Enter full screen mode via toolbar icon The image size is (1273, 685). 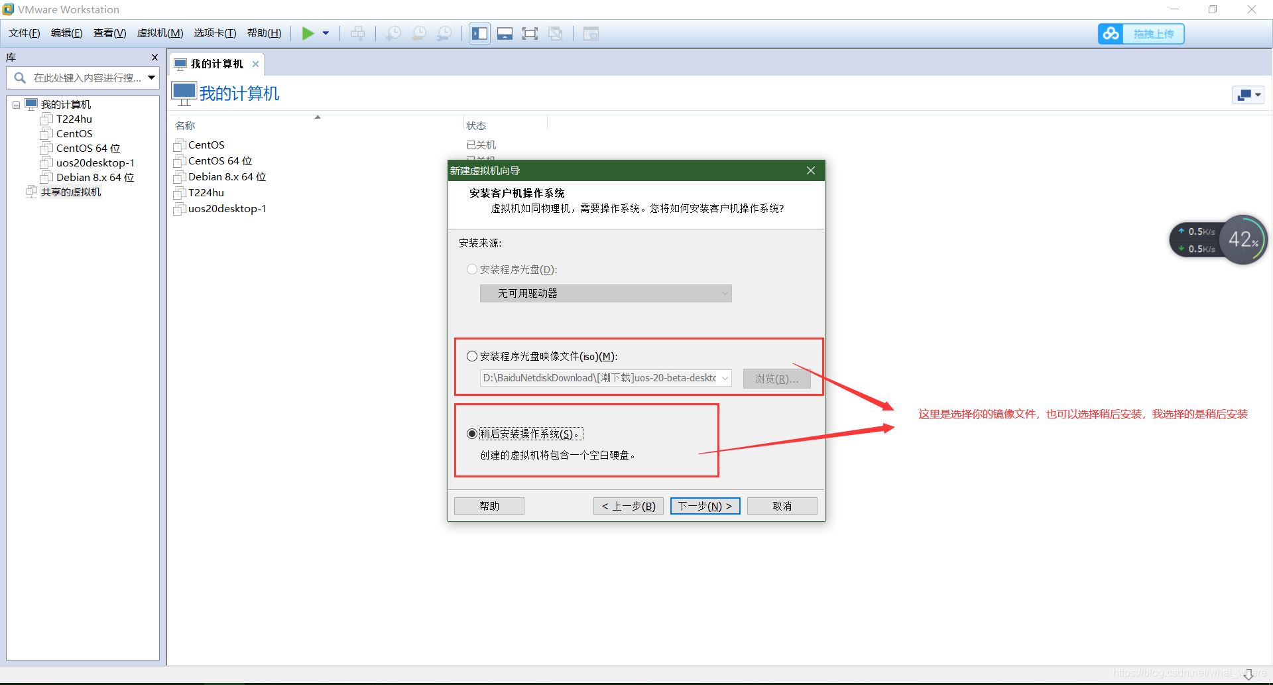coord(530,33)
